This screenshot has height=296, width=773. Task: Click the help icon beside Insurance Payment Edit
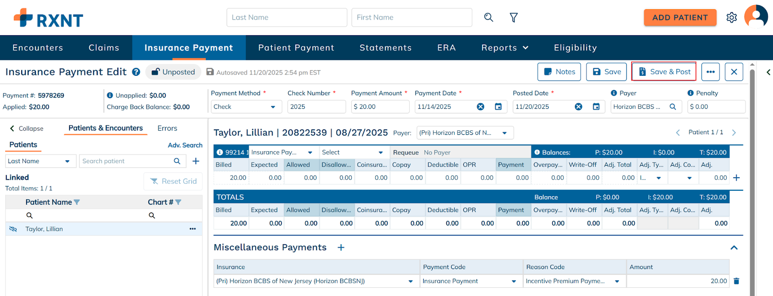point(136,72)
